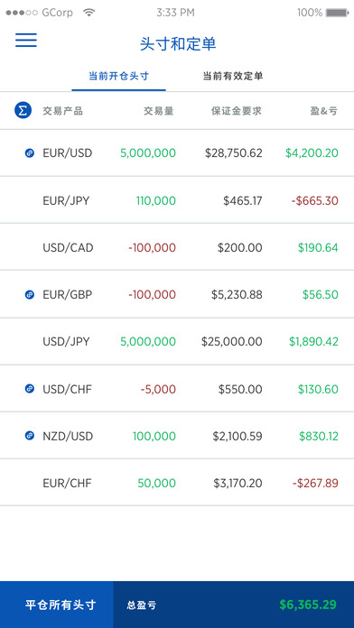
Task: Open the hamburger menu
Action: click(x=26, y=40)
